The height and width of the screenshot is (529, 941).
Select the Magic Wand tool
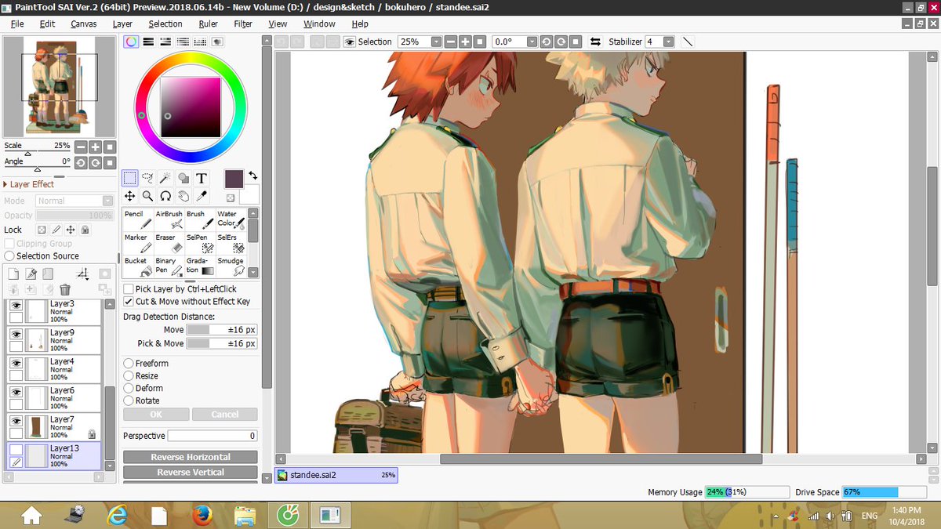(x=165, y=179)
